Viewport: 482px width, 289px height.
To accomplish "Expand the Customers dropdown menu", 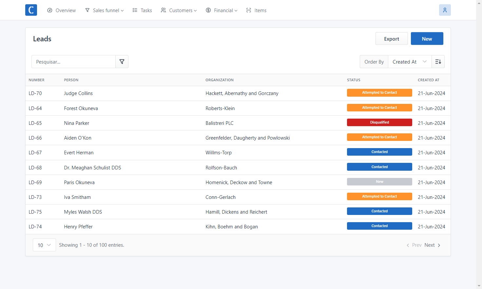I will [179, 10].
